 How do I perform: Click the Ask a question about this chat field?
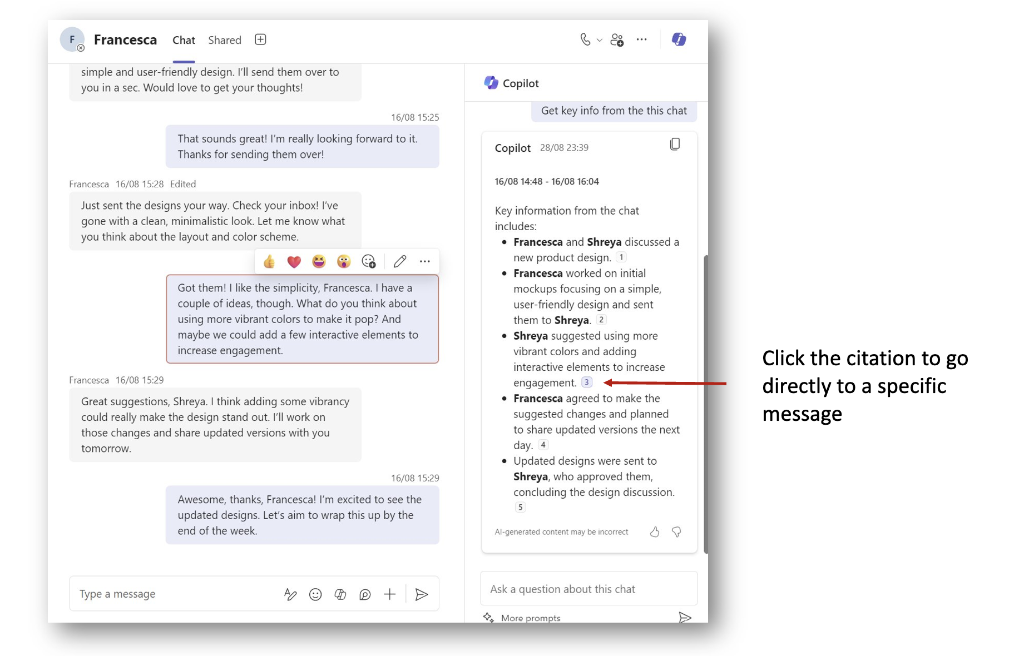[588, 589]
